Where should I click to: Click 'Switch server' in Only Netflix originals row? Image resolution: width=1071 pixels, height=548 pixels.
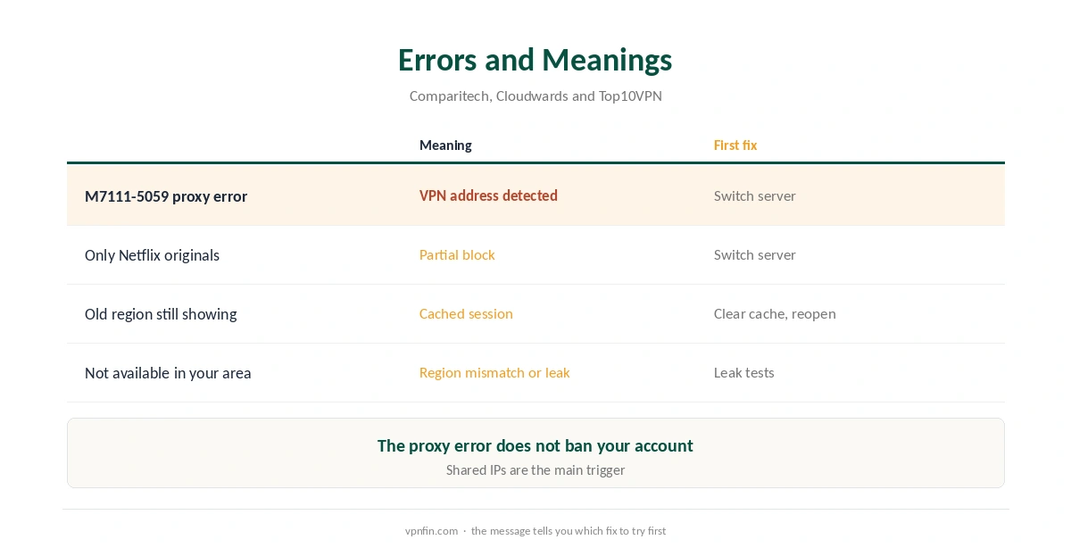pyautogui.click(x=754, y=254)
